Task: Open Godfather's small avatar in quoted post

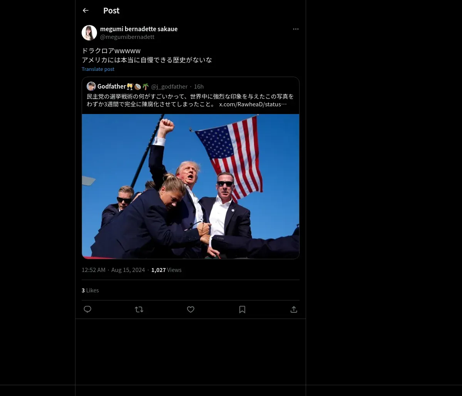Action: pyautogui.click(x=91, y=86)
